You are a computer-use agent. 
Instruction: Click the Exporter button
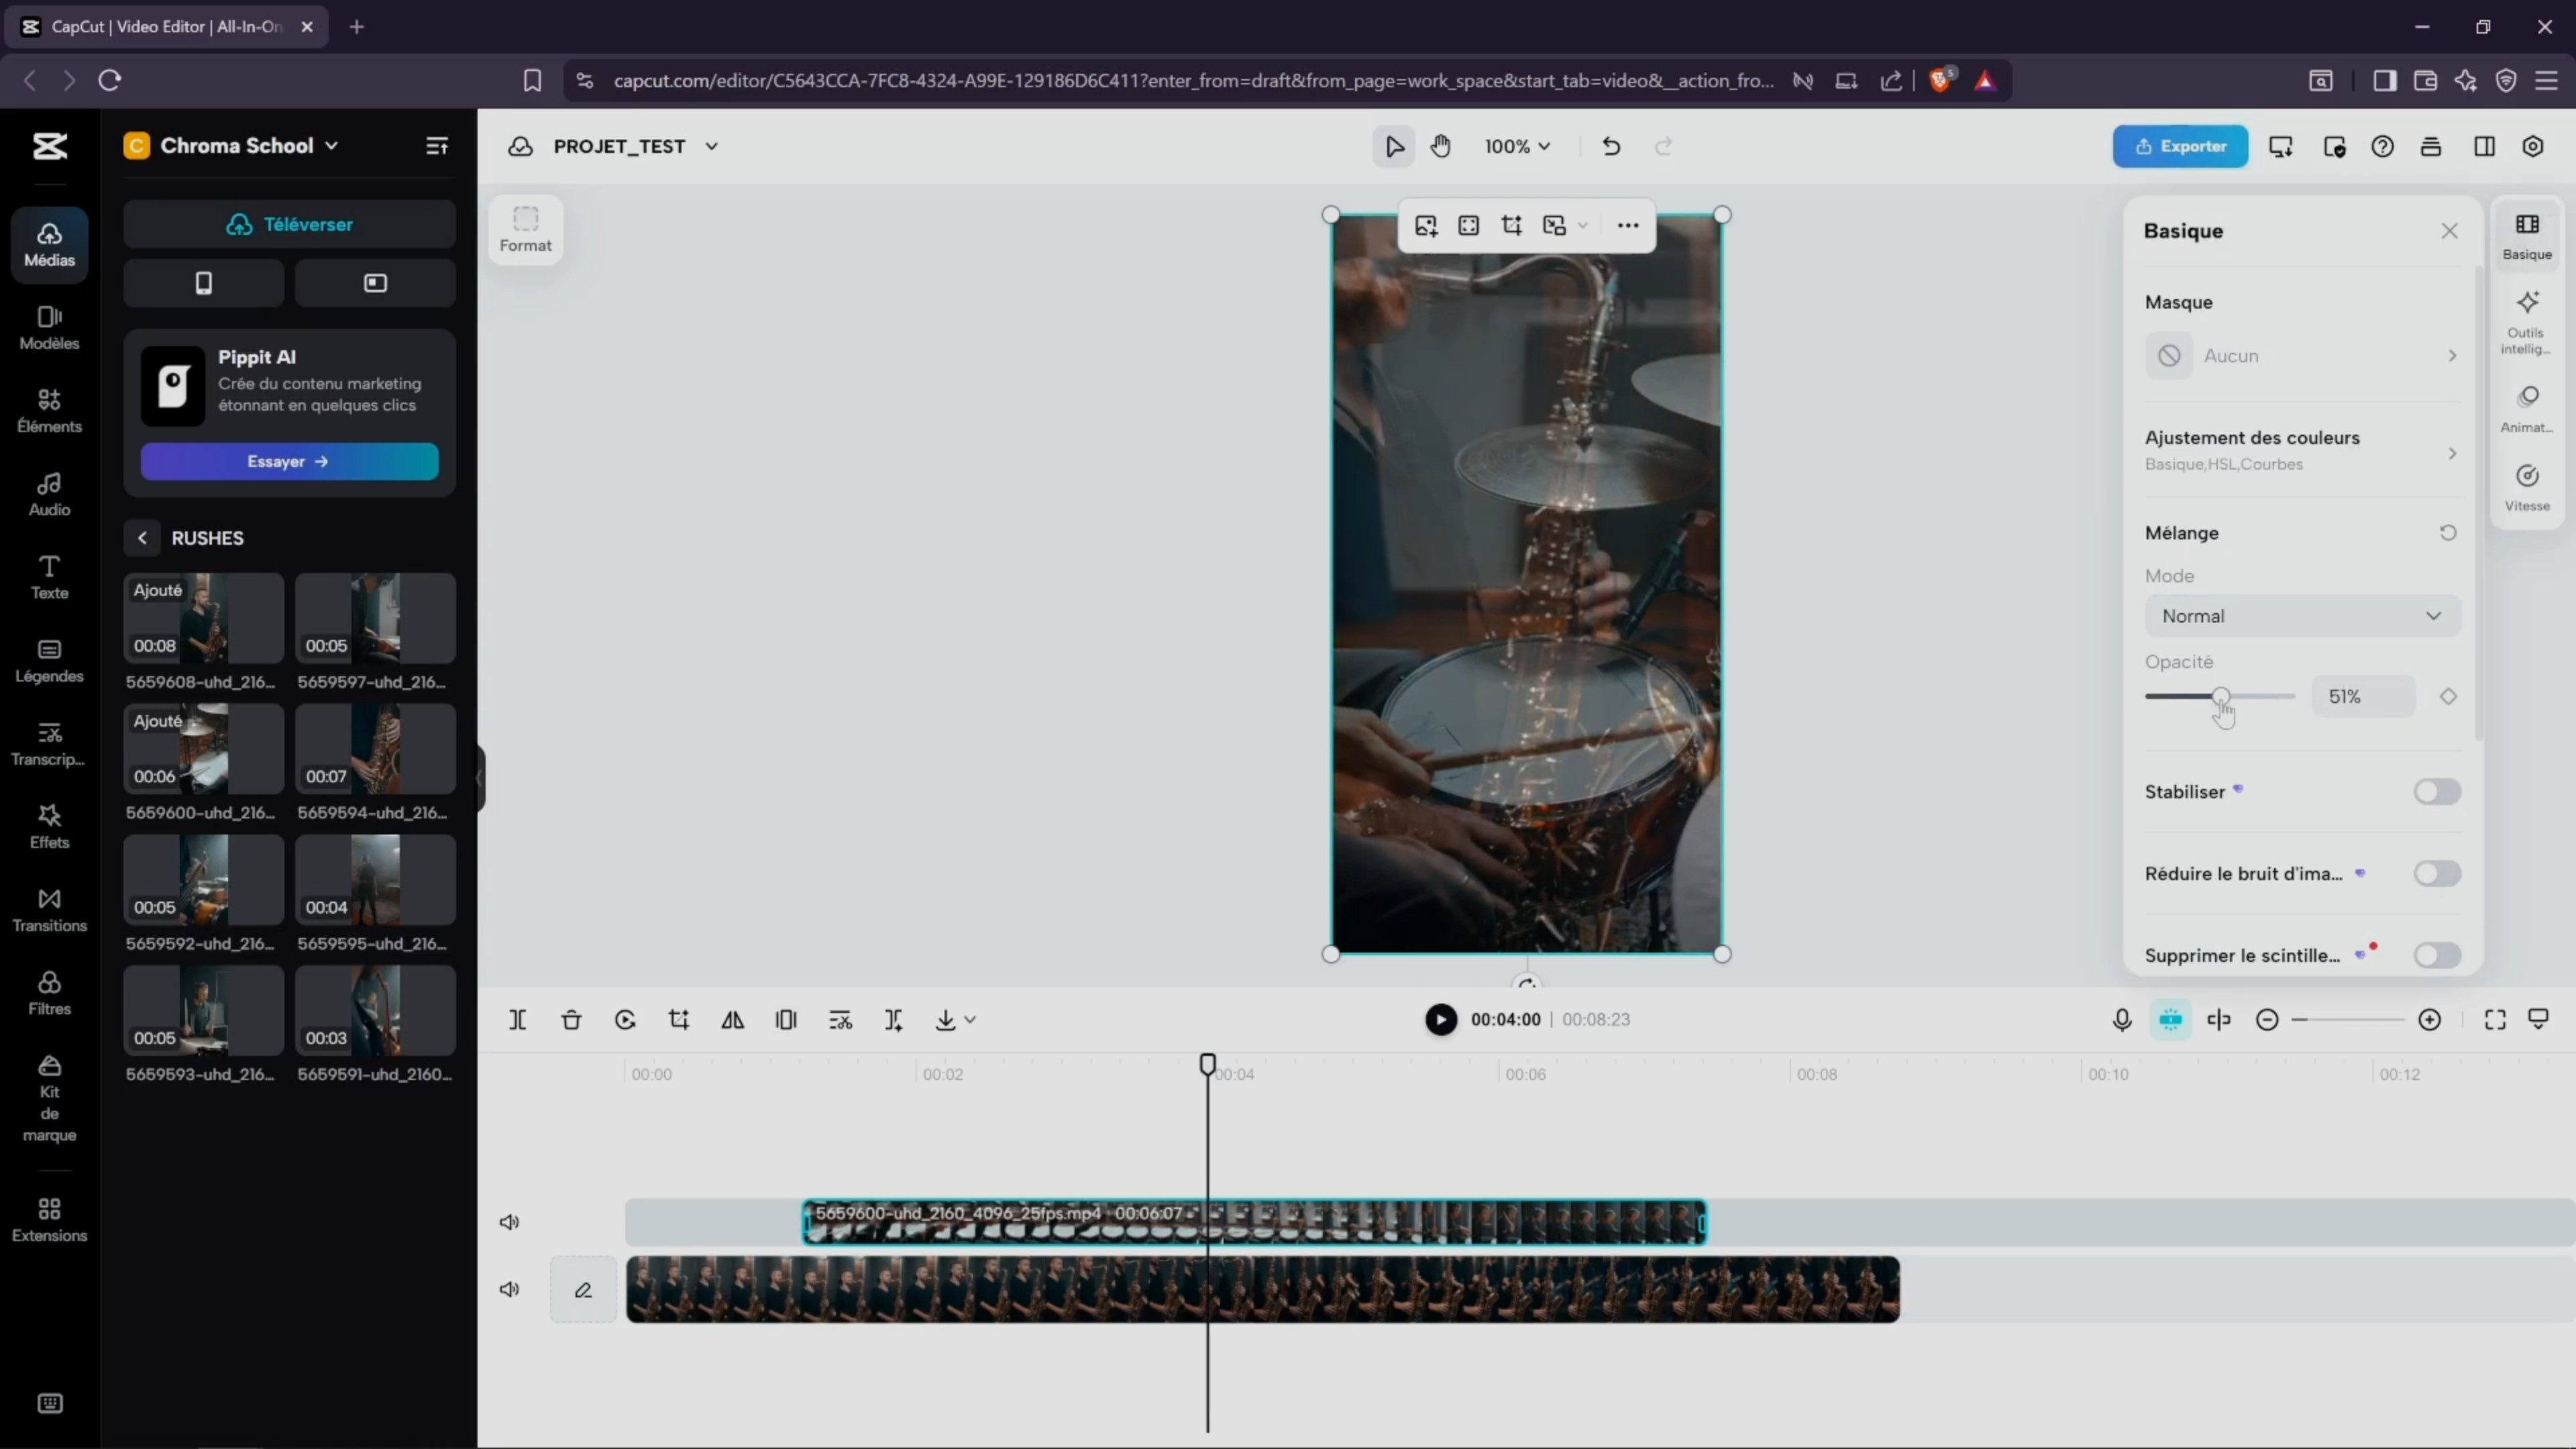[2180, 146]
